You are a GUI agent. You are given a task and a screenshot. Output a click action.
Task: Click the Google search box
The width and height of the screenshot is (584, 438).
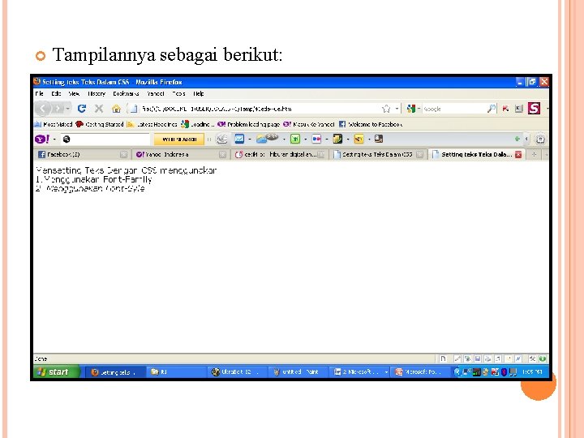point(453,109)
